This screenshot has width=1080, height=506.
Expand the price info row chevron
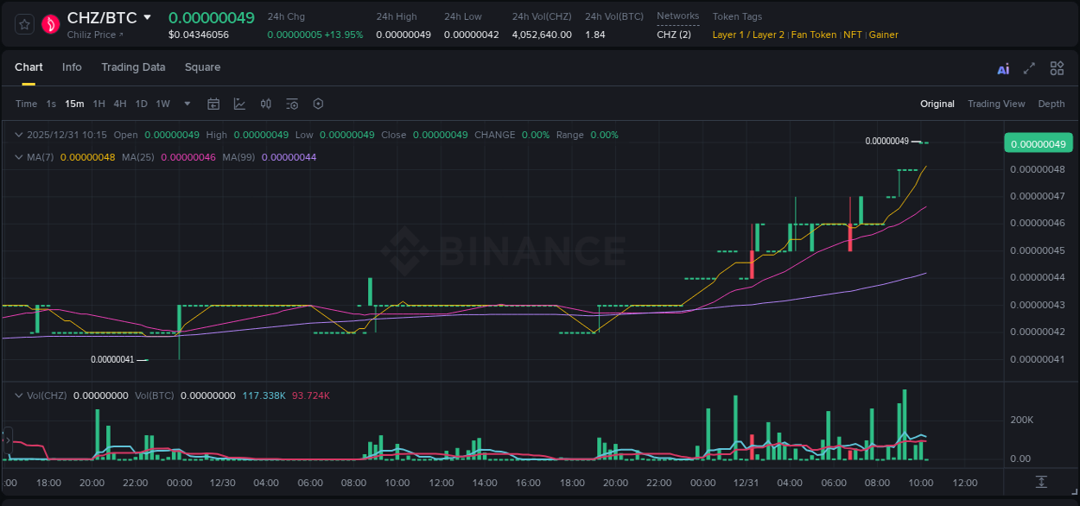click(18, 135)
